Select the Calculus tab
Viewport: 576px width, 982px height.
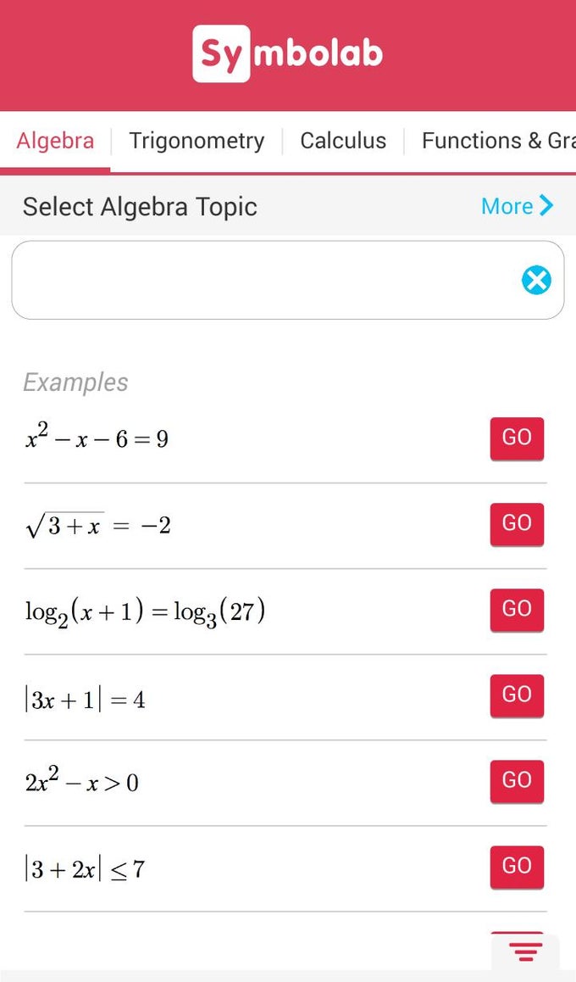[343, 141]
